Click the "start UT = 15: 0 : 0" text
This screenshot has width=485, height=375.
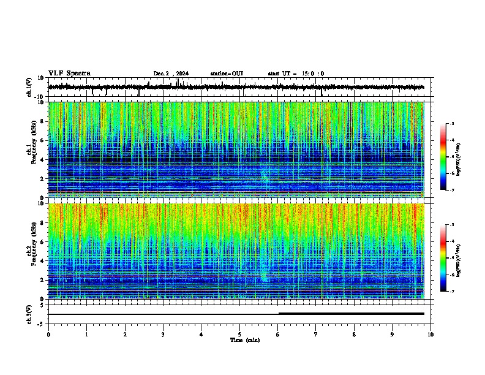click(x=296, y=74)
